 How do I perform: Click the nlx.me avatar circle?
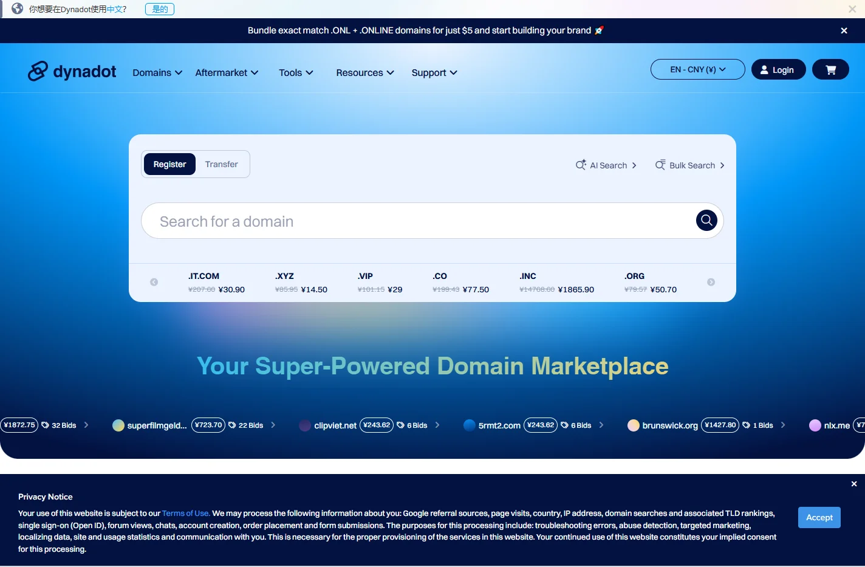(815, 425)
